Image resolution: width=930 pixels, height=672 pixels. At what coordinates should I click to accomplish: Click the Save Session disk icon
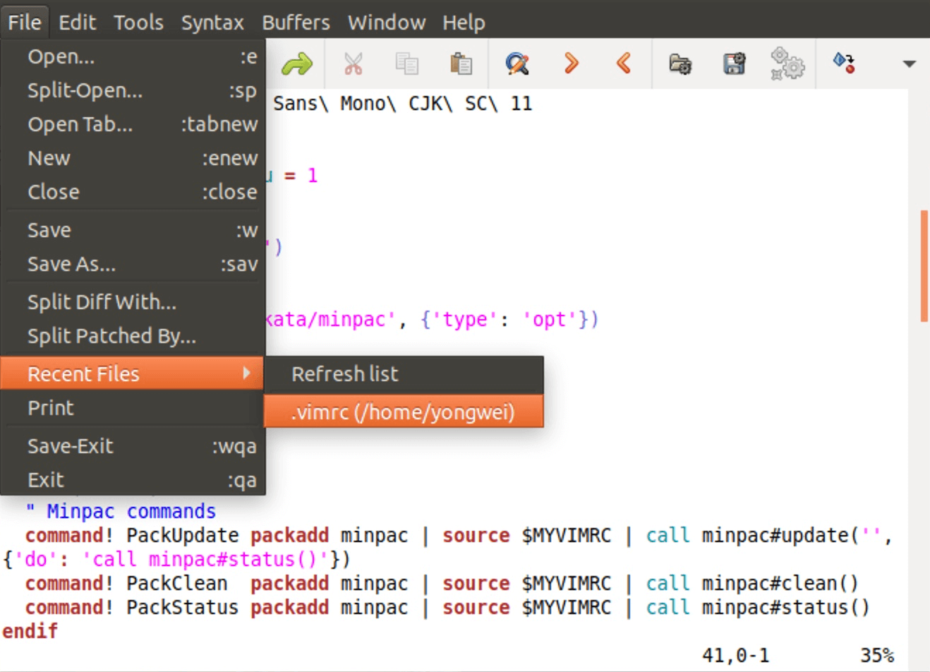tap(734, 64)
